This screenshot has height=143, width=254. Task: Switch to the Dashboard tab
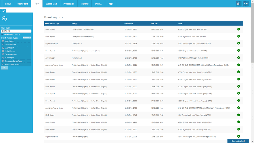click(x=23, y=3)
